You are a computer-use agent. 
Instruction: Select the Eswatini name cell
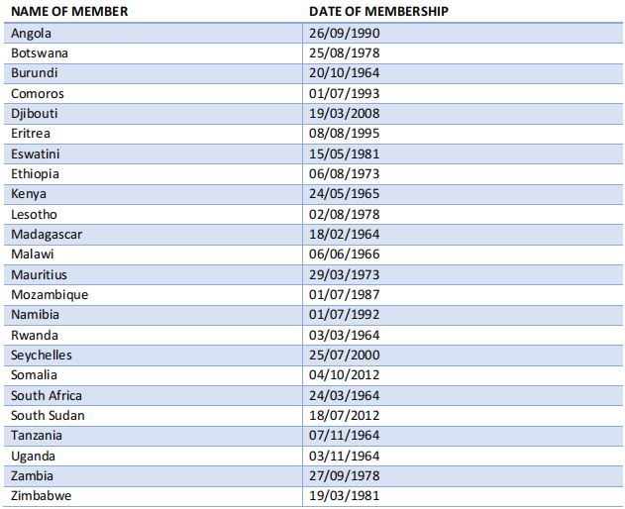point(36,153)
